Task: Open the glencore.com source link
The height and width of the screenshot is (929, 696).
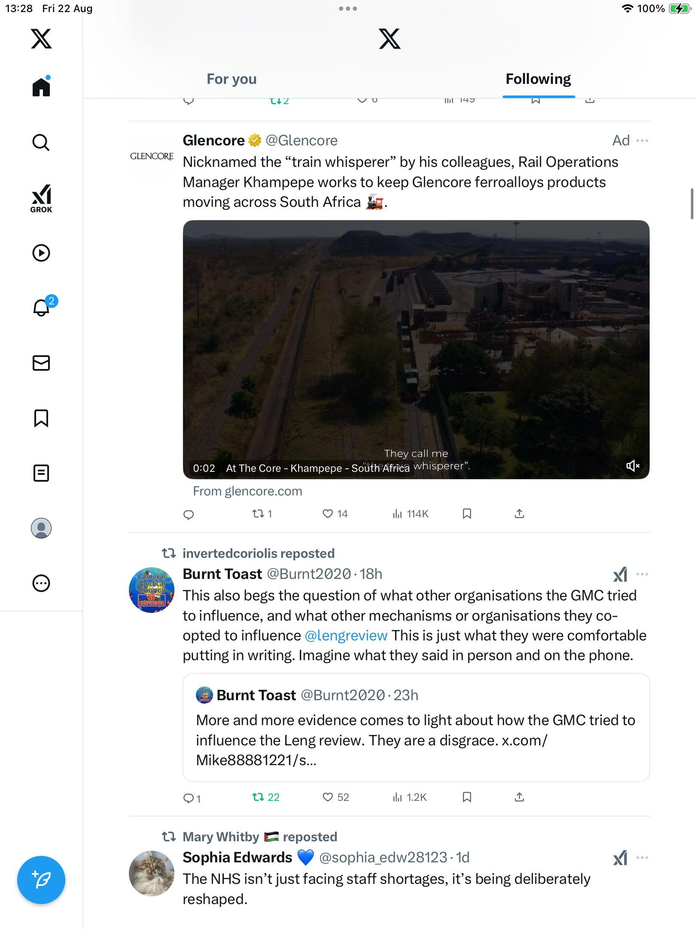Action: (247, 491)
